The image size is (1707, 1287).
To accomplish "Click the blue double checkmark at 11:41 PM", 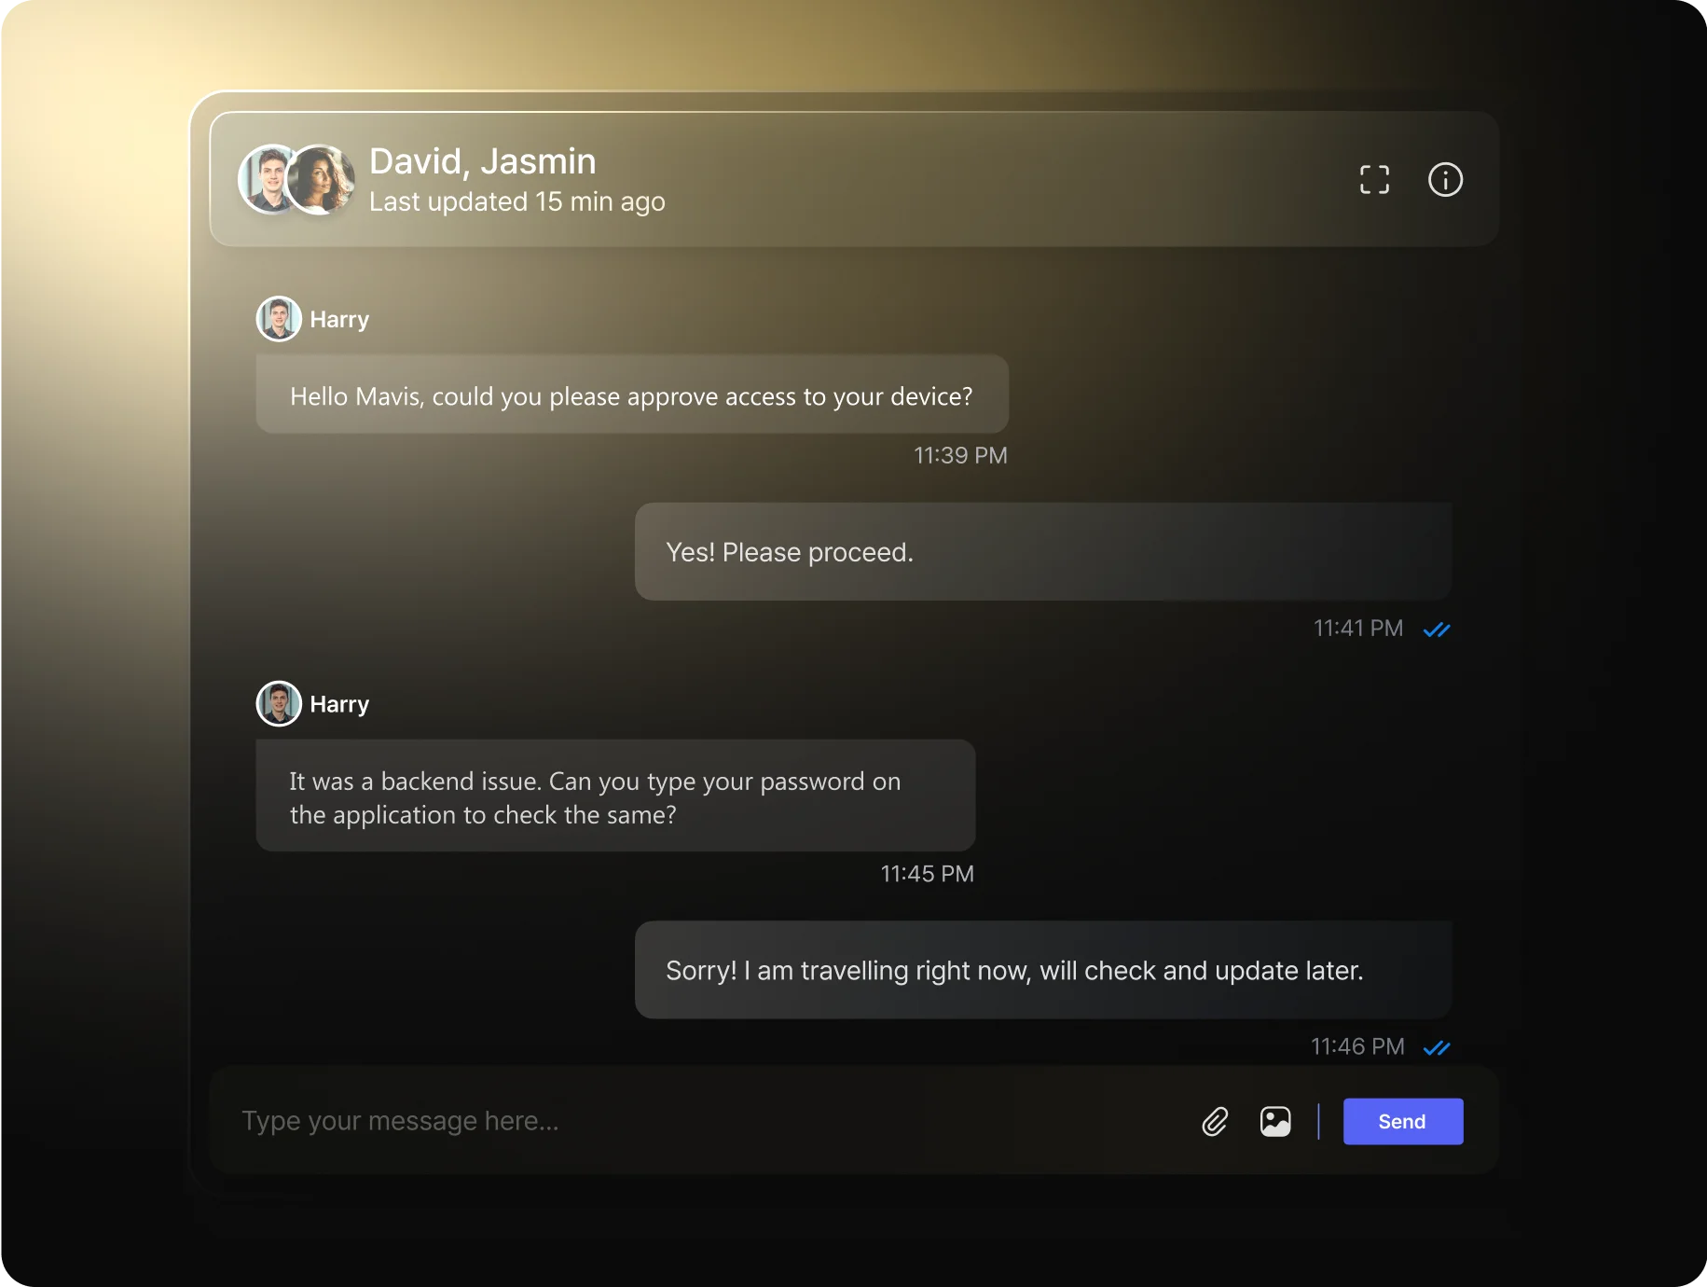I will pos(1437,629).
